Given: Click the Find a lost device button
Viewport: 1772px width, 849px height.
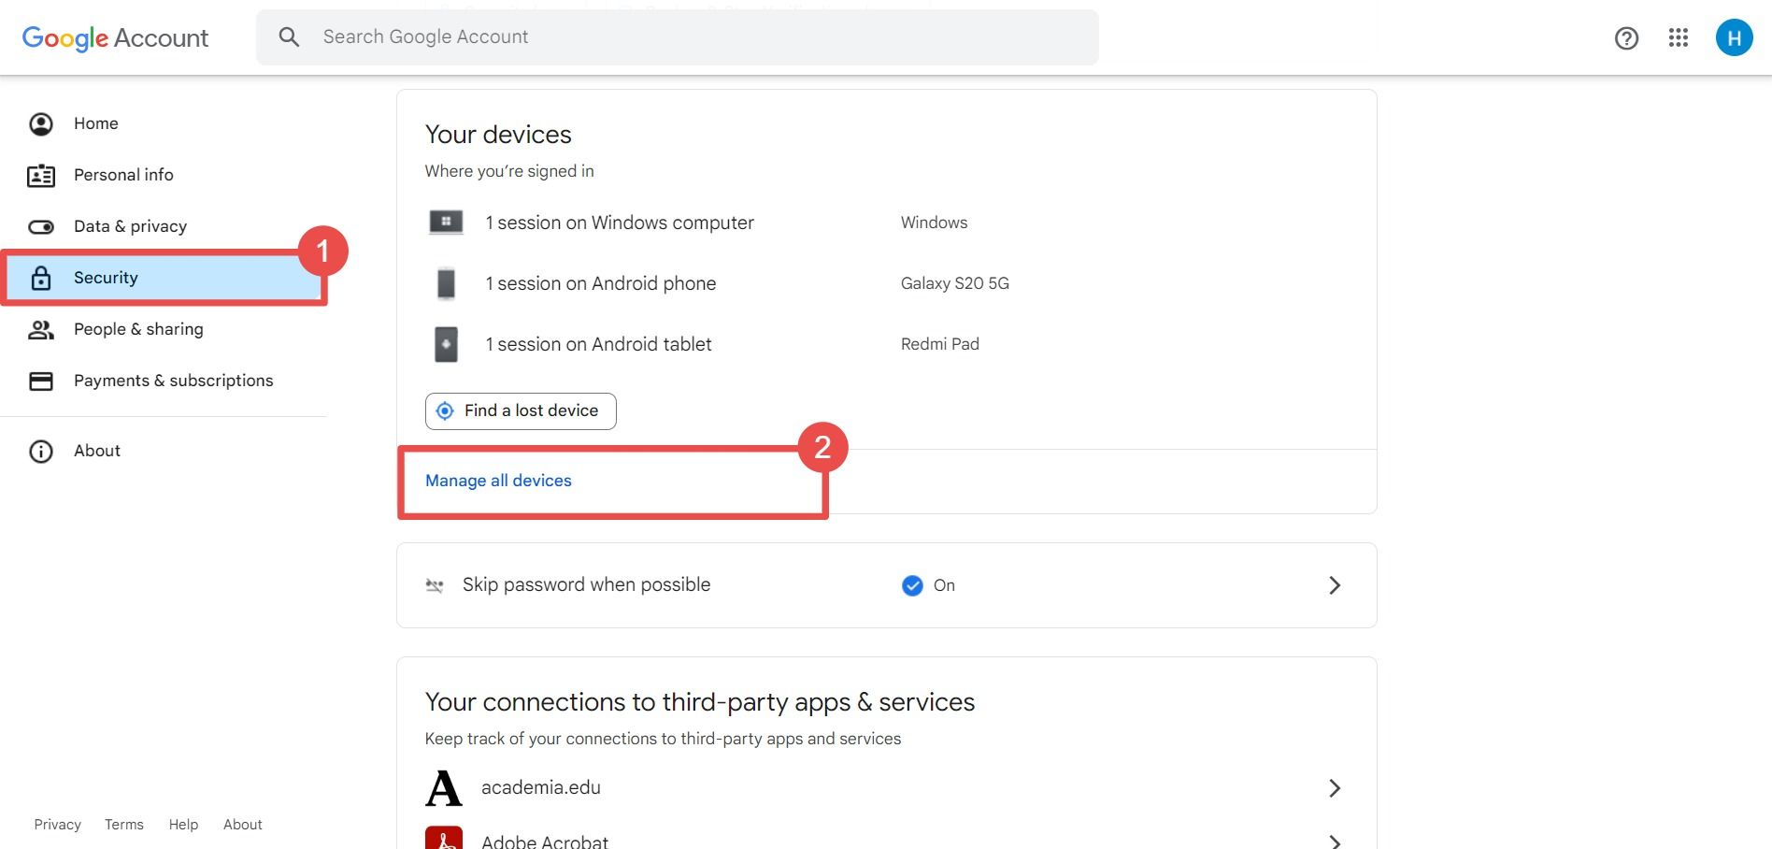Looking at the screenshot, I should pos(520,410).
